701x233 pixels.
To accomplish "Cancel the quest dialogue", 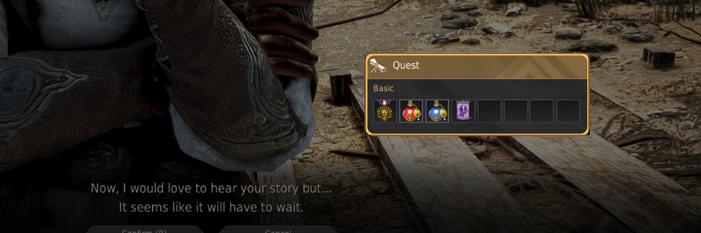I will click(278, 229).
